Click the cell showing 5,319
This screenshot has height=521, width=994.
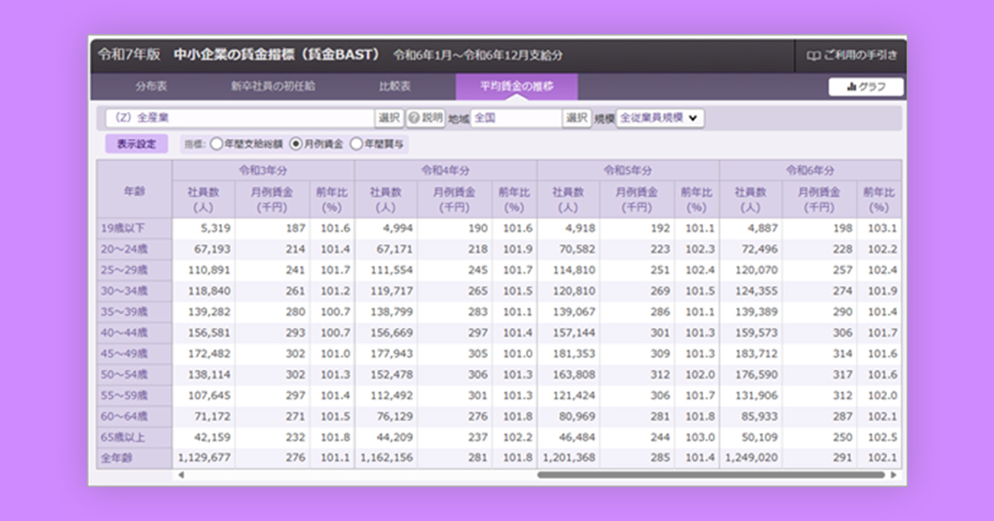click(x=204, y=229)
